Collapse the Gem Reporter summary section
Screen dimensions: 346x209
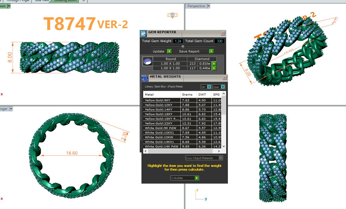coord(183,46)
